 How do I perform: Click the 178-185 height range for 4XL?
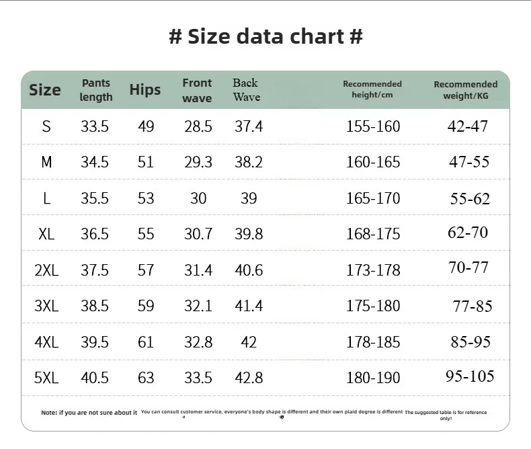pyautogui.click(x=373, y=342)
